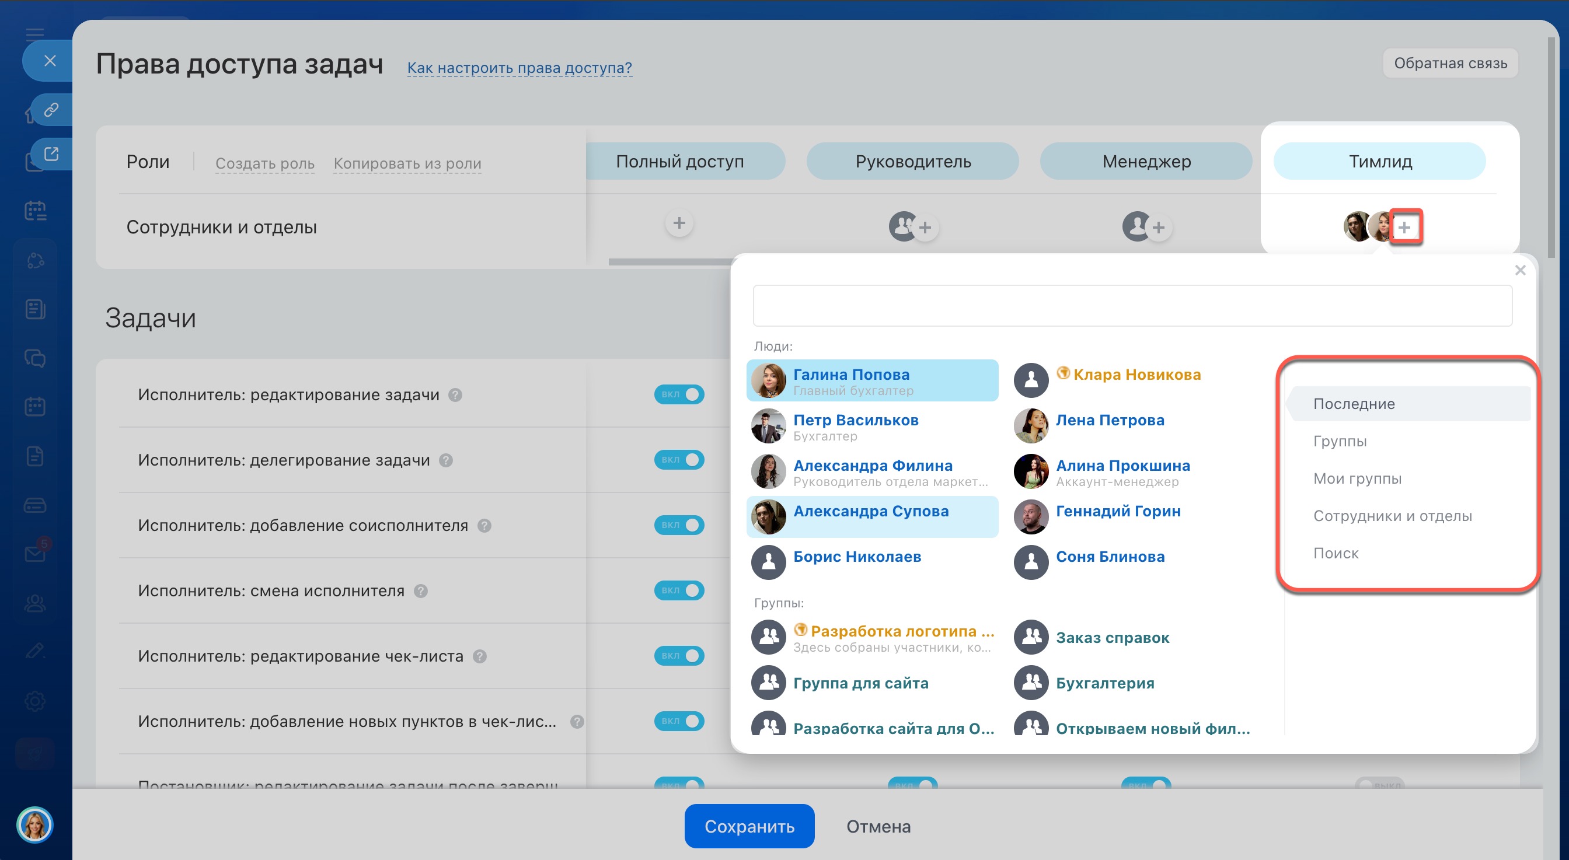This screenshot has width=1569, height=860.
Task: Click the help icon next to смена исполнителя
Action: pos(420,591)
